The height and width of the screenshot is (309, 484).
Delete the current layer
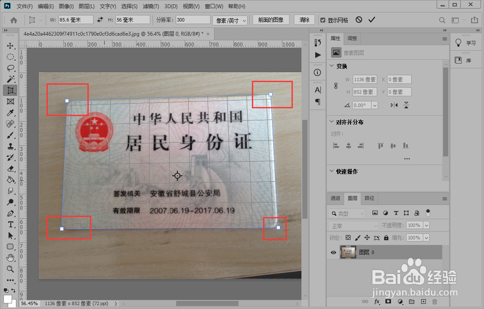pos(434,302)
